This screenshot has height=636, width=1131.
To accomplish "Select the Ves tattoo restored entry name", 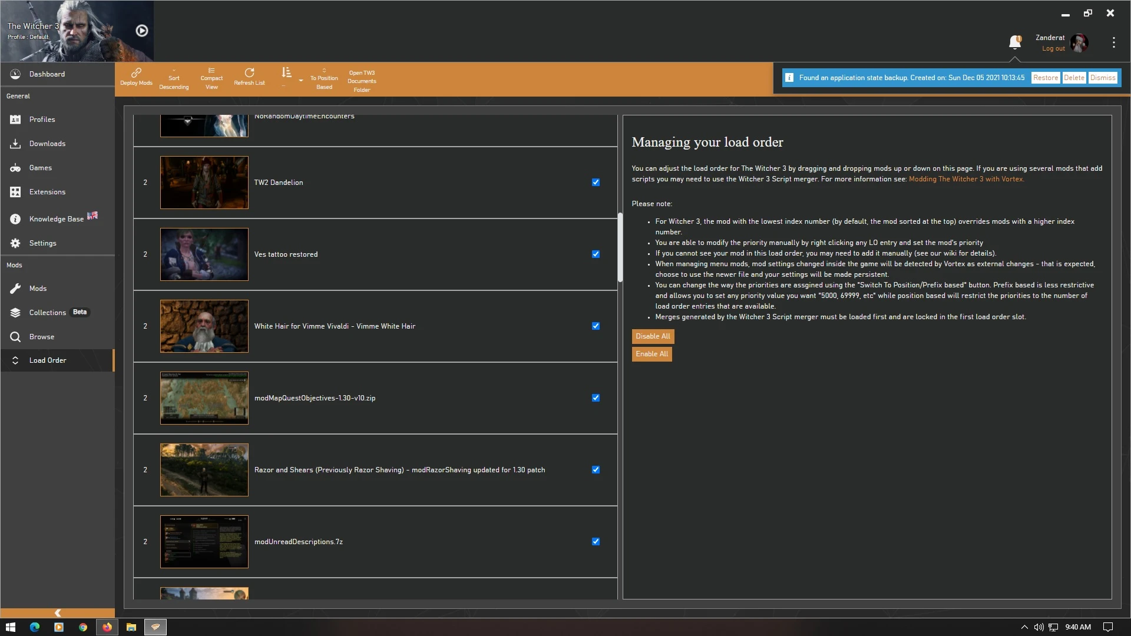I will 286,254.
